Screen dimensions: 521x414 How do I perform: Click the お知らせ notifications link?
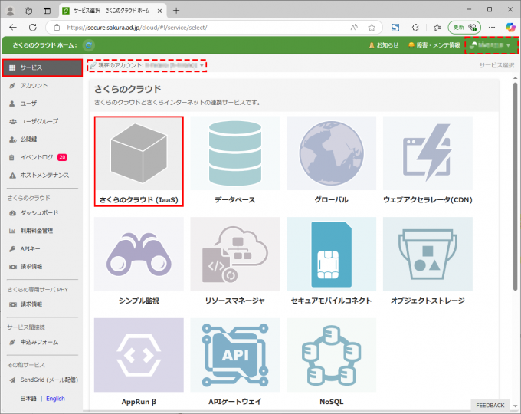tap(383, 45)
